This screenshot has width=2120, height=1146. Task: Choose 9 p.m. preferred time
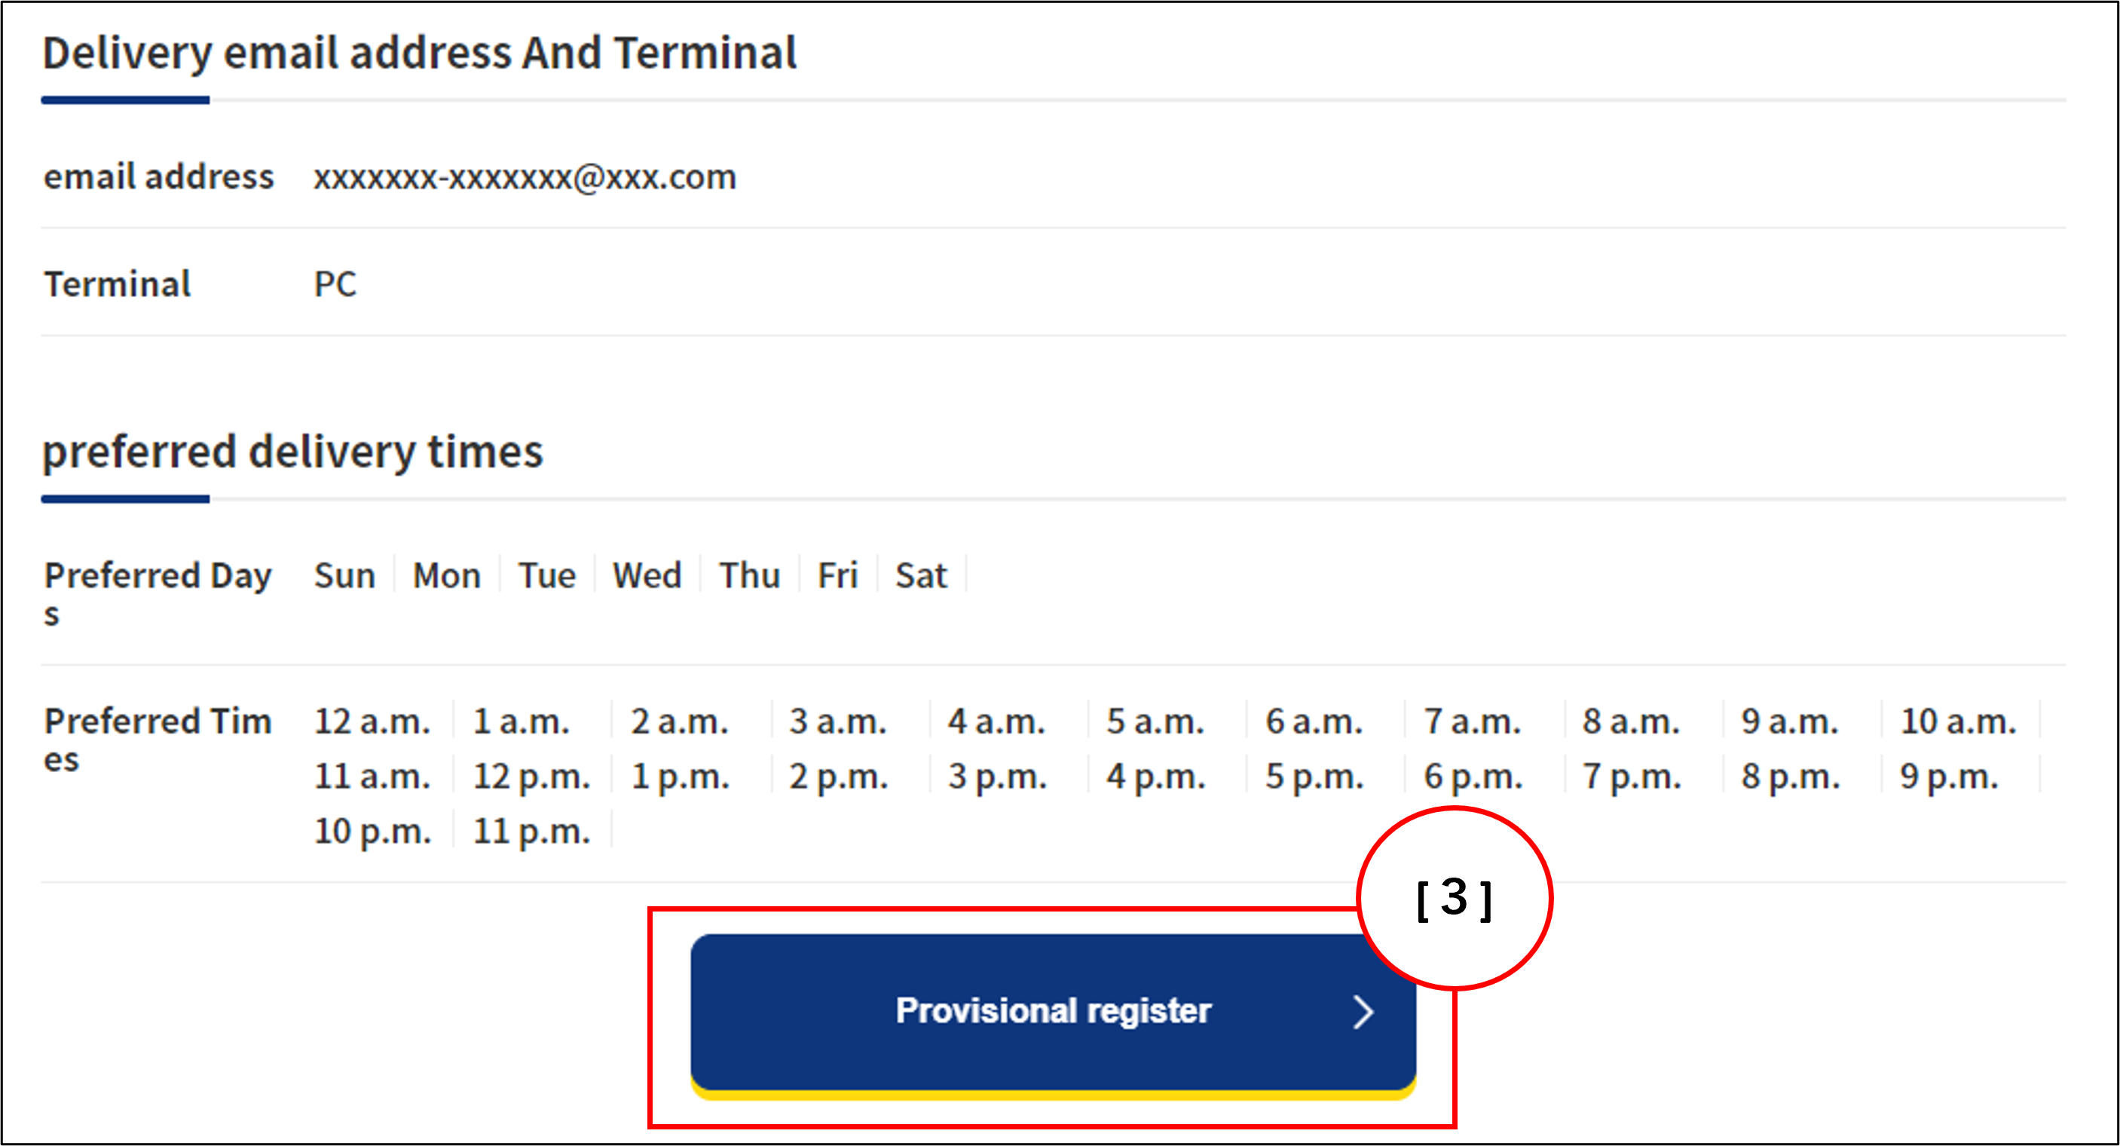click(x=1949, y=777)
